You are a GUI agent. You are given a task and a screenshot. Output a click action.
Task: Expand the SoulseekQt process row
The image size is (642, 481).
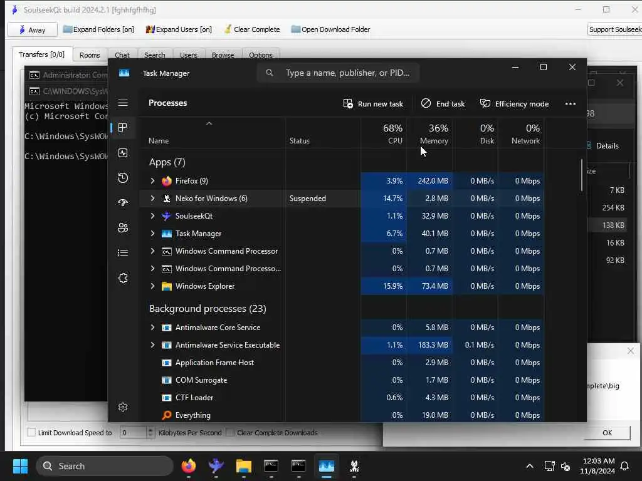(152, 216)
